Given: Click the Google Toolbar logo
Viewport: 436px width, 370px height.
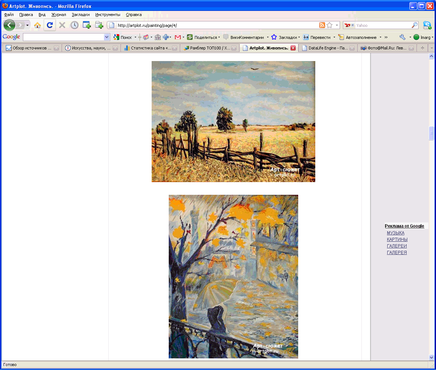Looking at the screenshot, I should tap(11, 37).
